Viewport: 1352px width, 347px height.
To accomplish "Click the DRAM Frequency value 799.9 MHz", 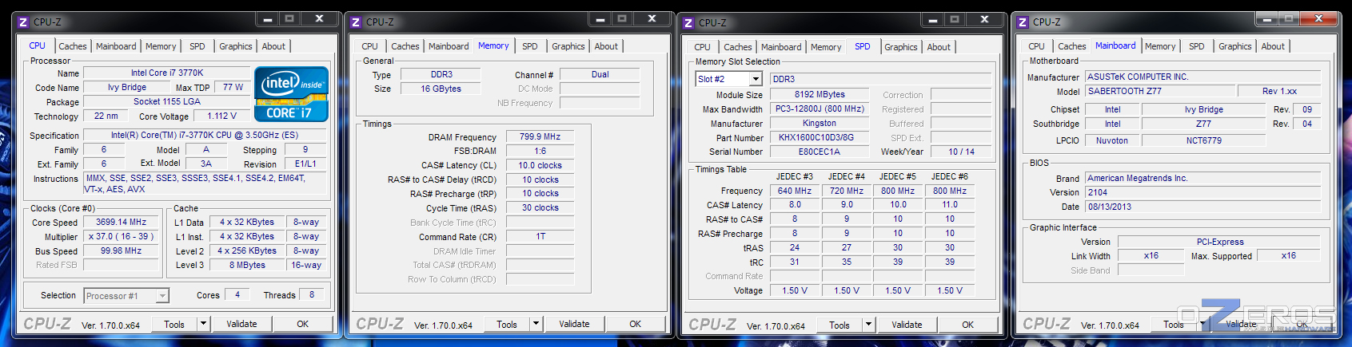I will (540, 136).
